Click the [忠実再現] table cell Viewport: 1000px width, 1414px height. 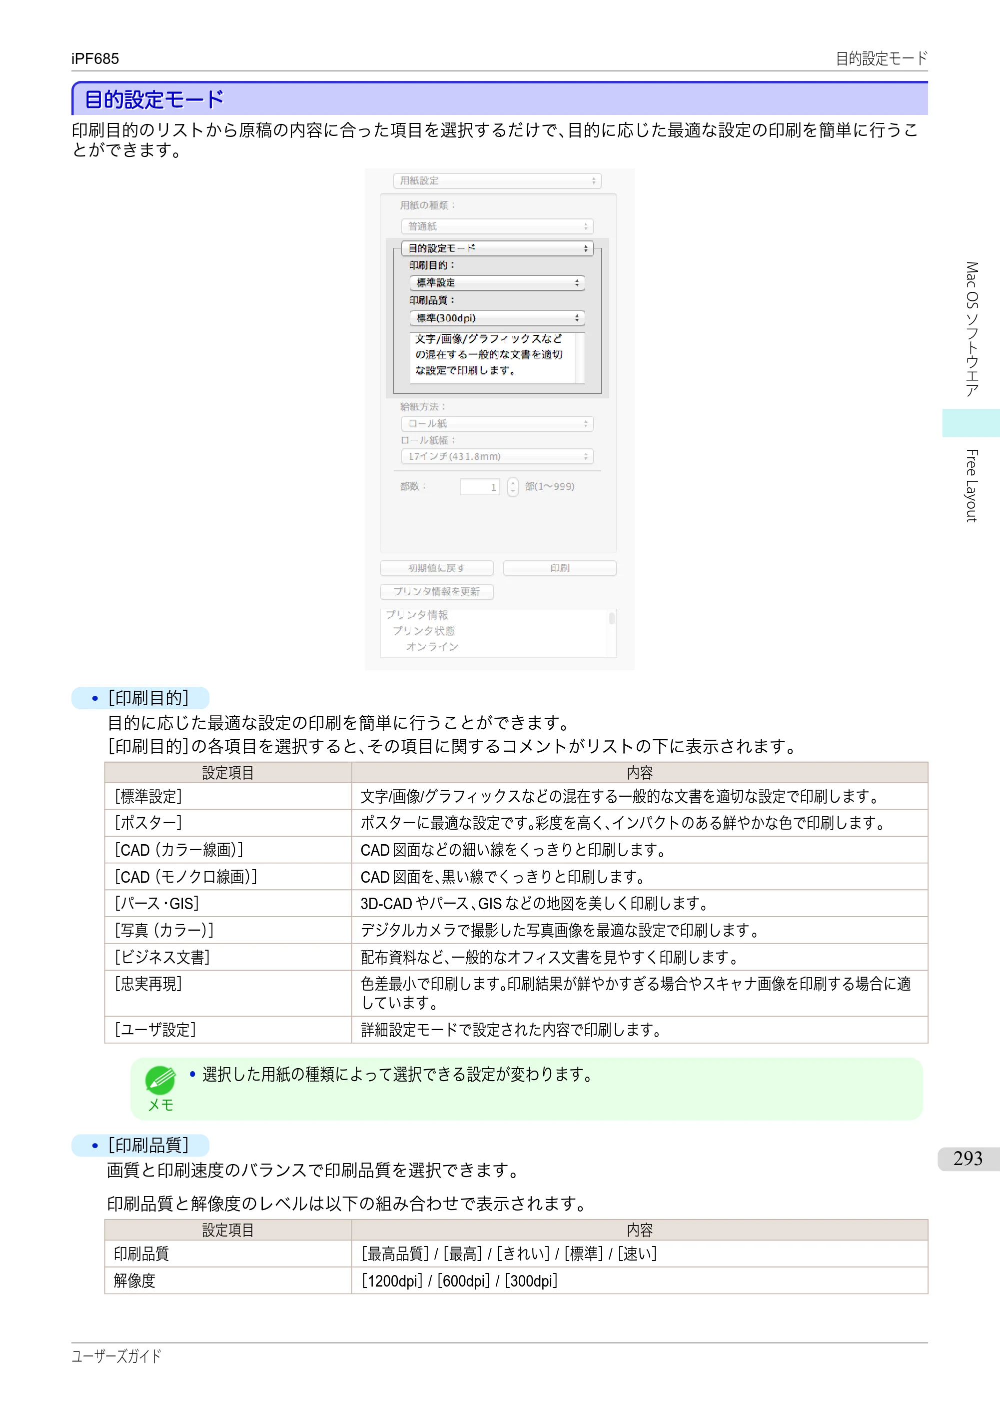point(228,993)
